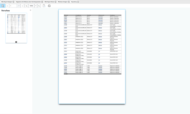Screen dimensions: 190x114
Task: Click the zoom in magnifier icon
Action: [39, 6]
